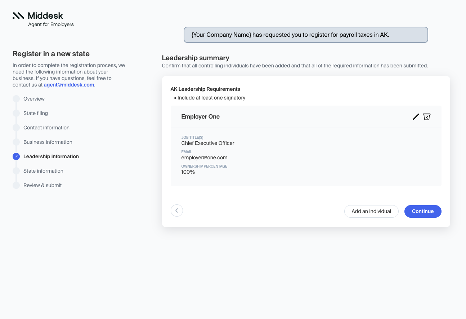This screenshot has width=466, height=319.
Task: Click the Leadership information checkmark step icon
Action: coord(16,156)
